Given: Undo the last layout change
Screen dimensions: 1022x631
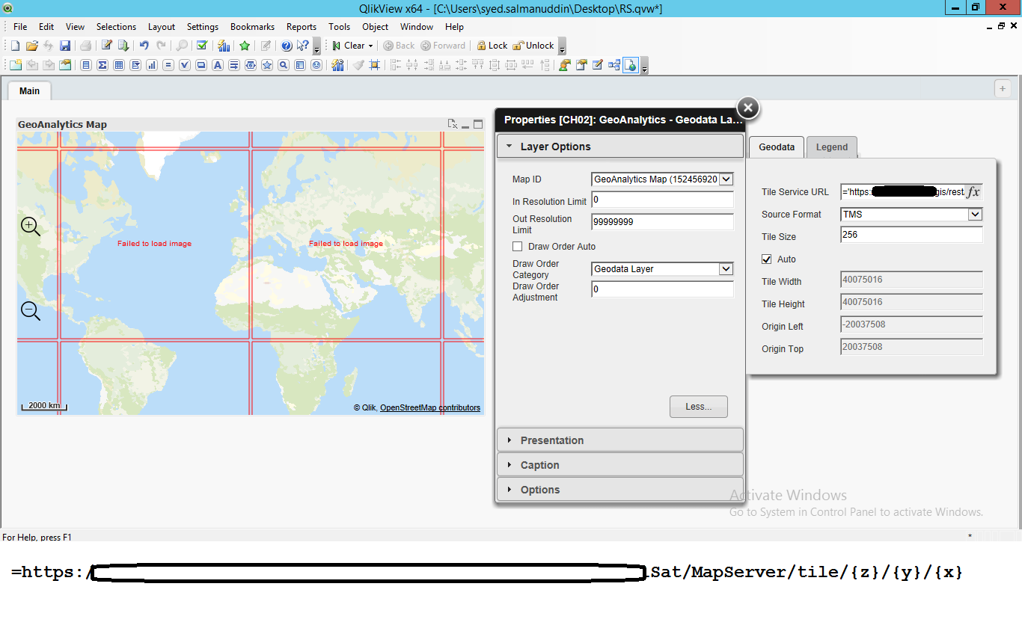Looking at the screenshot, I should tap(144, 46).
